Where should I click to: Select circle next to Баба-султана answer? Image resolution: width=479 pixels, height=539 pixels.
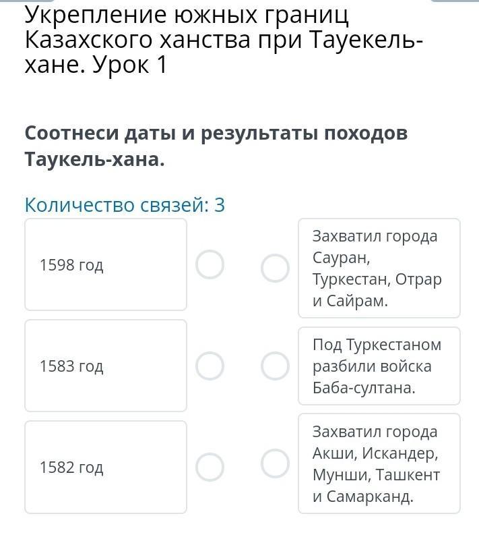pyautogui.click(x=275, y=366)
